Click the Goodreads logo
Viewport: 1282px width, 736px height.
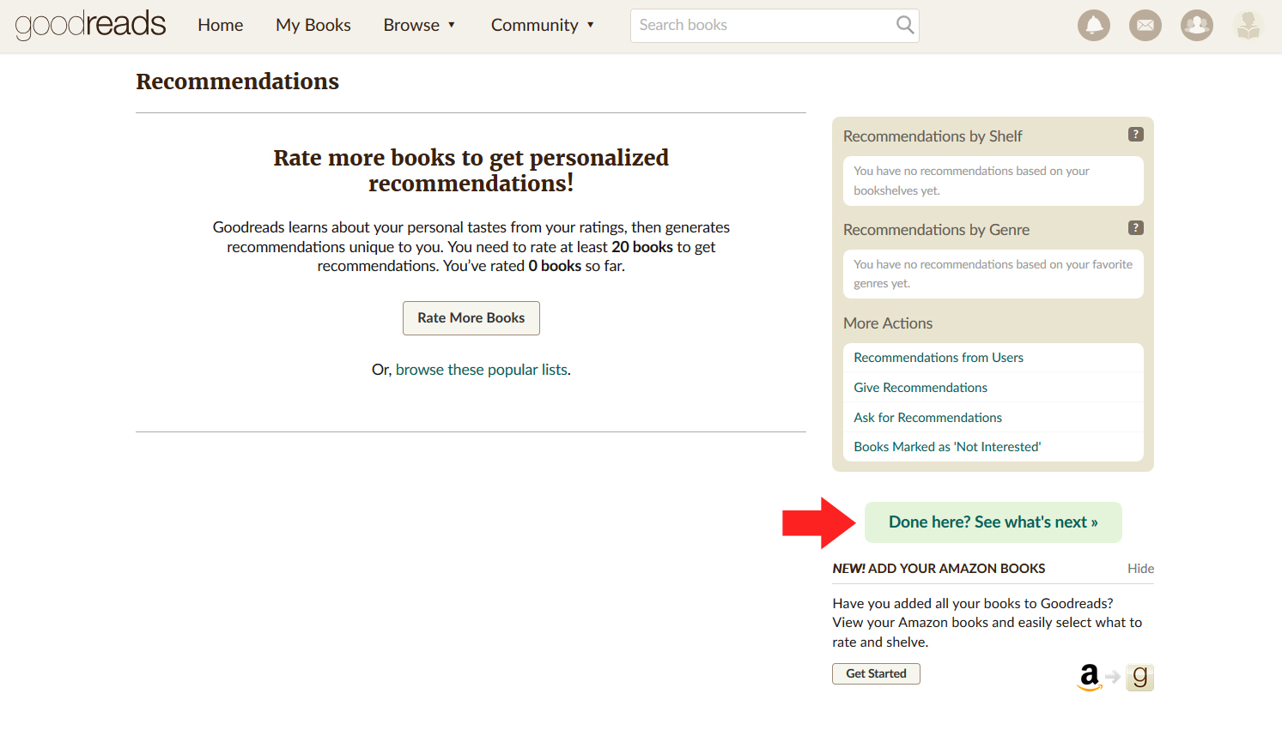point(90,25)
